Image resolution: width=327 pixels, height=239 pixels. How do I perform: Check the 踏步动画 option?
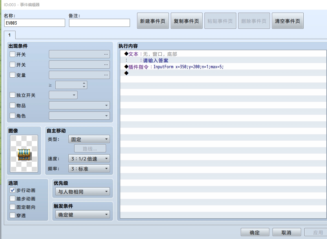tap(13, 199)
